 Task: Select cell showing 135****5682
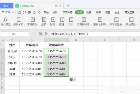tap(56, 74)
